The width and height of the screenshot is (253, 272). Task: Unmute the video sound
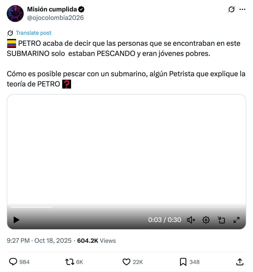[191, 220]
